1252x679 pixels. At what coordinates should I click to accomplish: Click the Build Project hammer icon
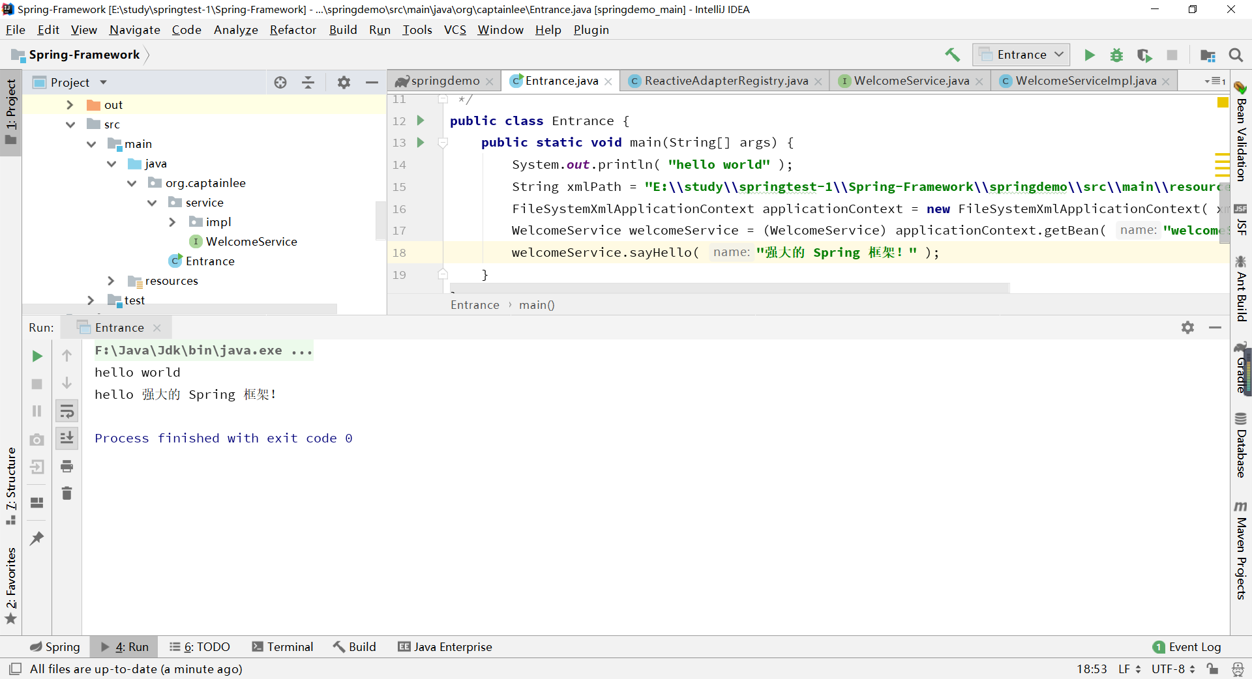click(x=952, y=55)
